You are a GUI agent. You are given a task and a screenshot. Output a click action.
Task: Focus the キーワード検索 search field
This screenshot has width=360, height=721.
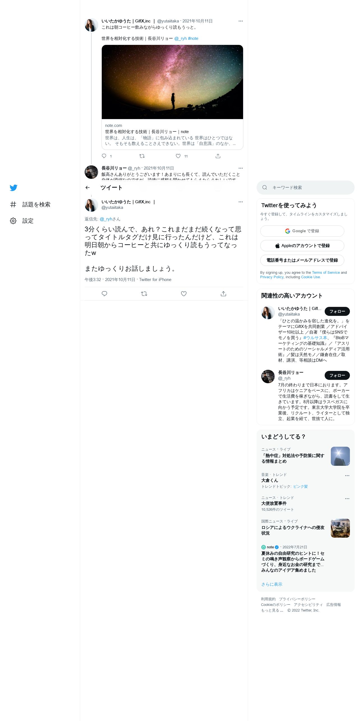[306, 188]
